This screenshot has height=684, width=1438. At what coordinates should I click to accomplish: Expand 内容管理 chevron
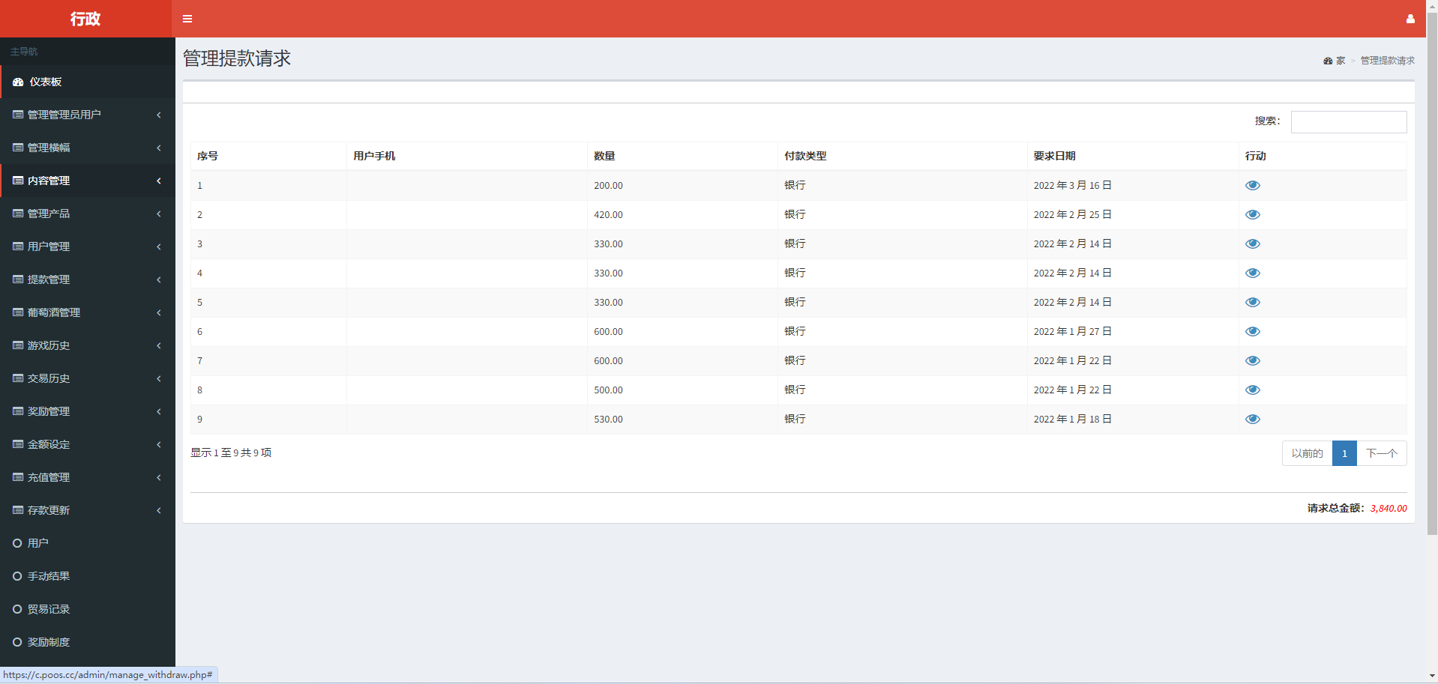click(x=159, y=181)
